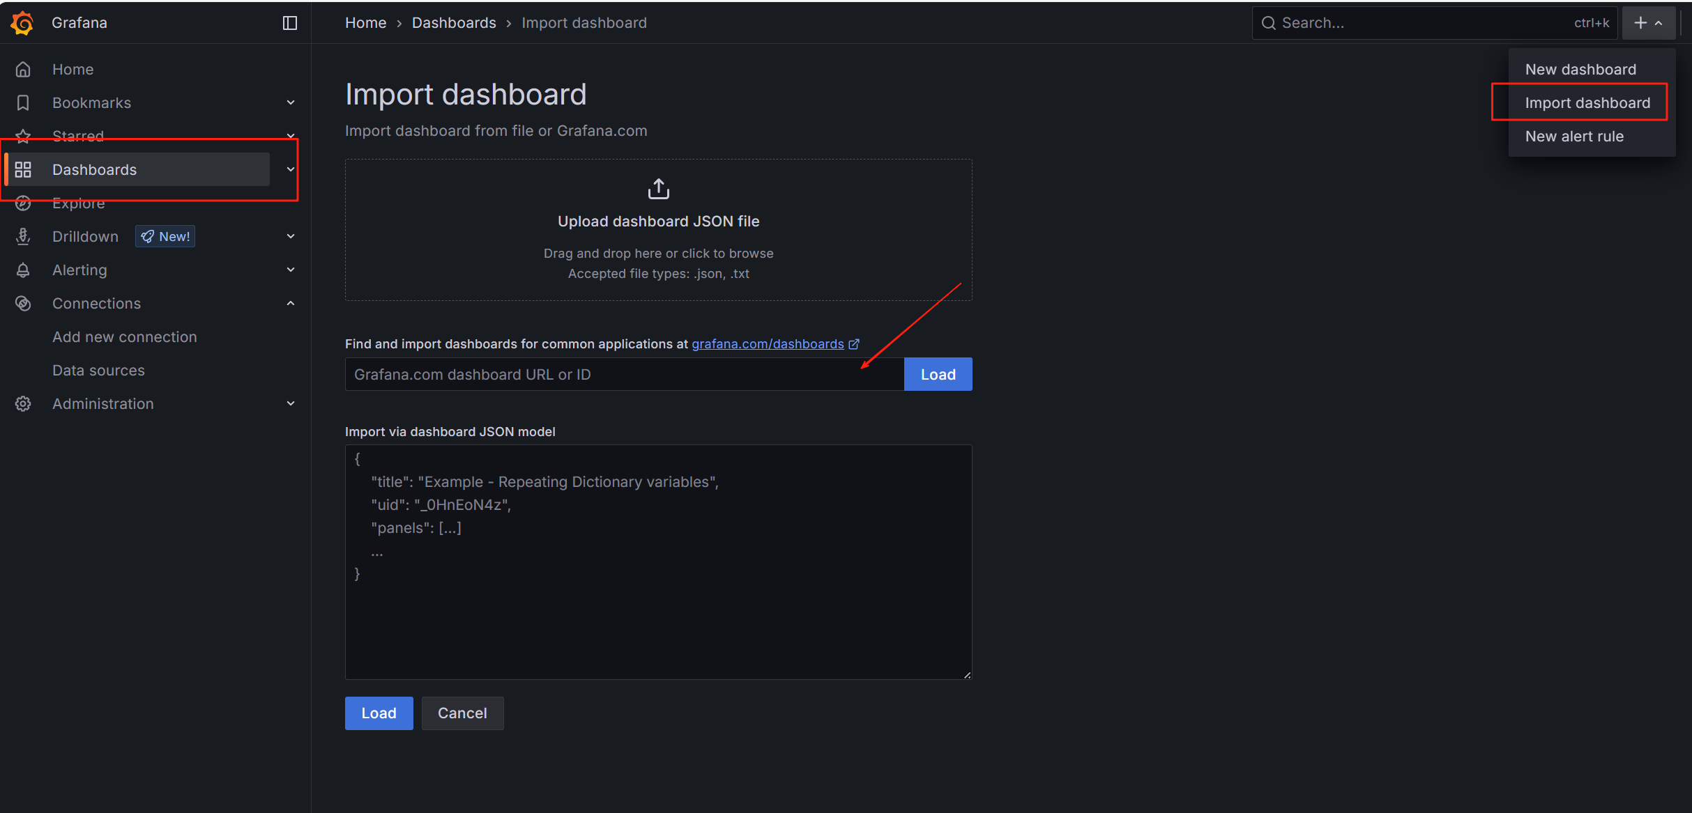Open Home in the sidebar
The image size is (1692, 813).
click(73, 70)
